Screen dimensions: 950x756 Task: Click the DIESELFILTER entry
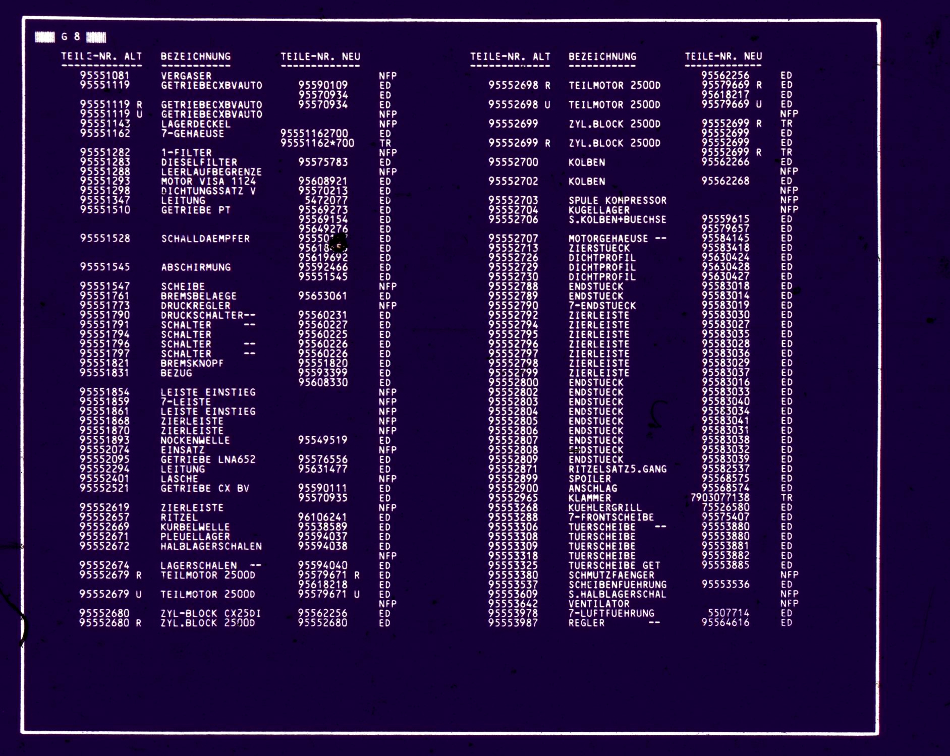[x=199, y=162]
